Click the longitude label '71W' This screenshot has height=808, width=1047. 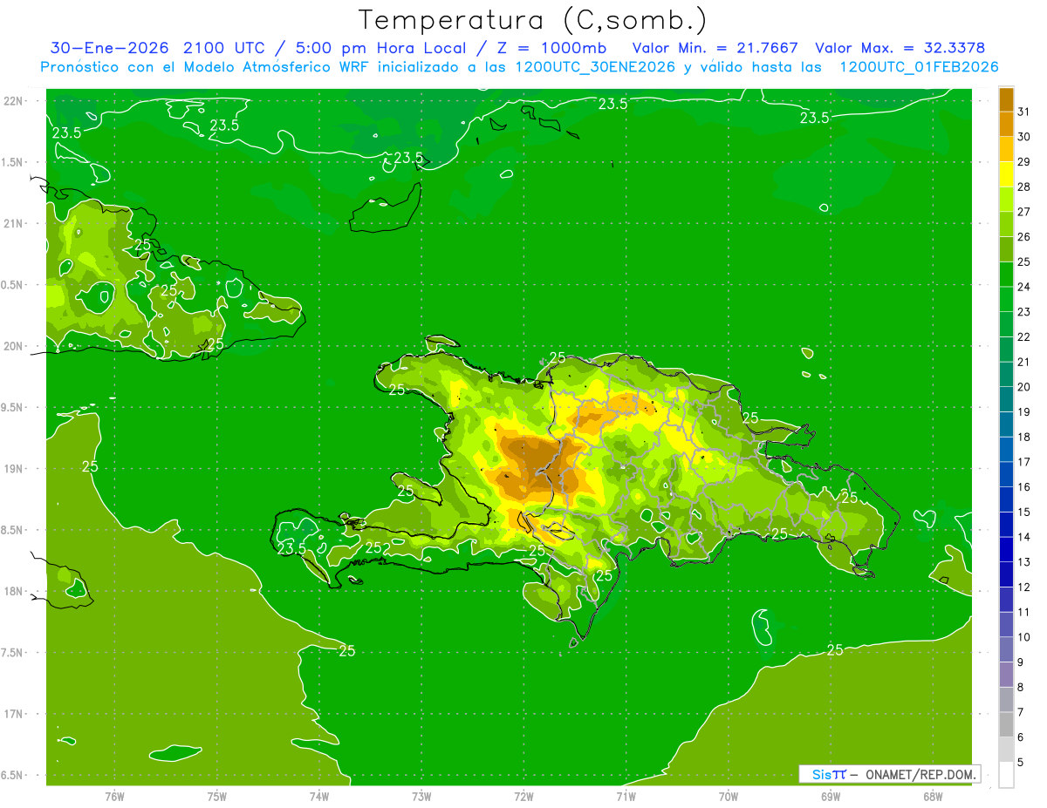click(x=626, y=797)
